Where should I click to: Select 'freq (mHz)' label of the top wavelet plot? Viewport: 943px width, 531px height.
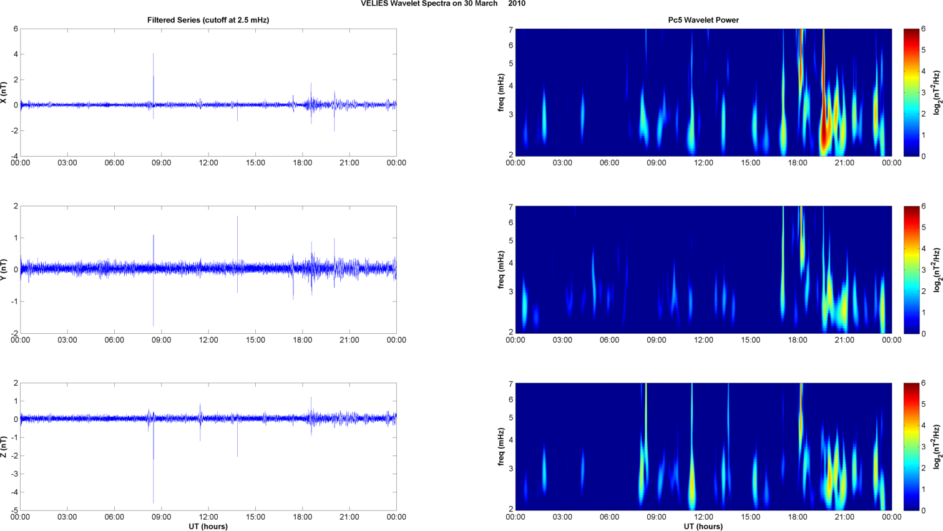click(x=501, y=92)
